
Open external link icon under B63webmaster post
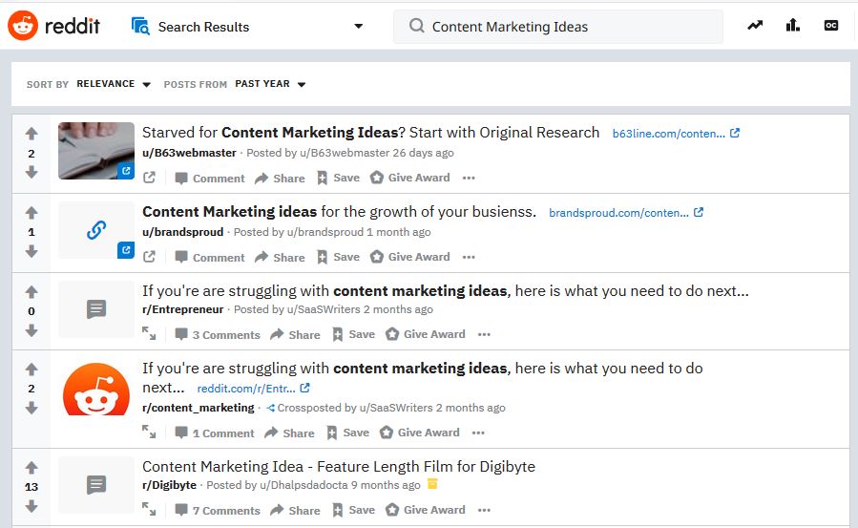coord(149,178)
